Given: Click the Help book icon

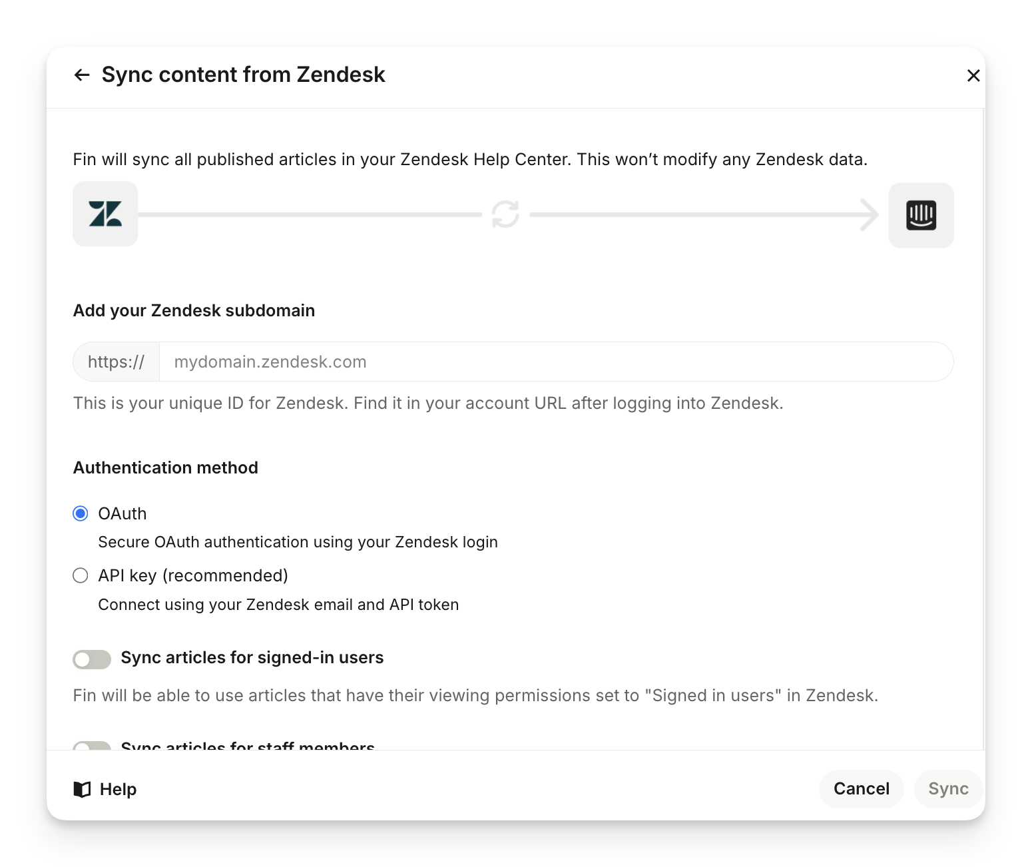Looking at the screenshot, I should point(82,789).
